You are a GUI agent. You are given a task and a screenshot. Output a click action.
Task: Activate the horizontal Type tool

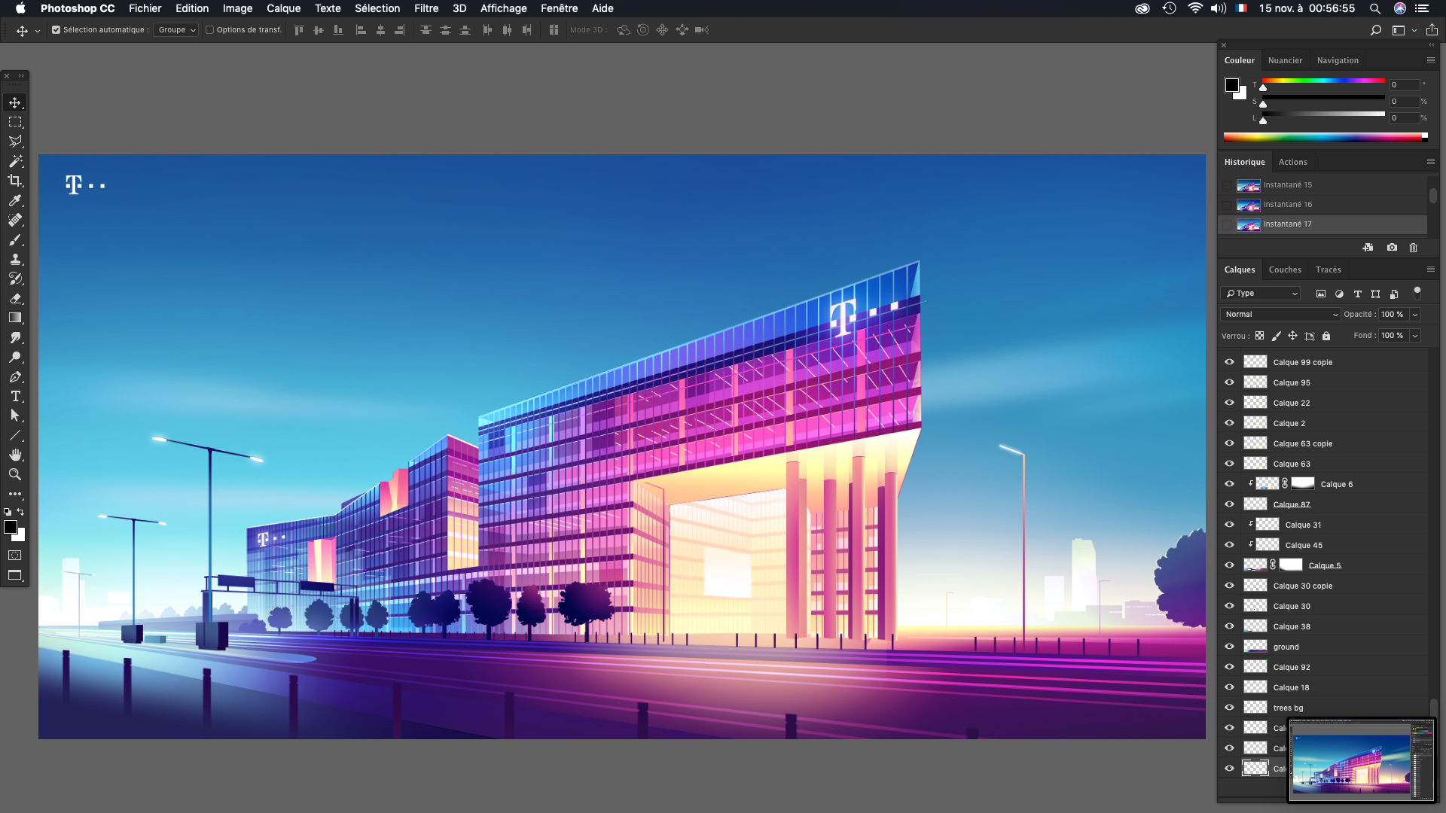coord(15,396)
